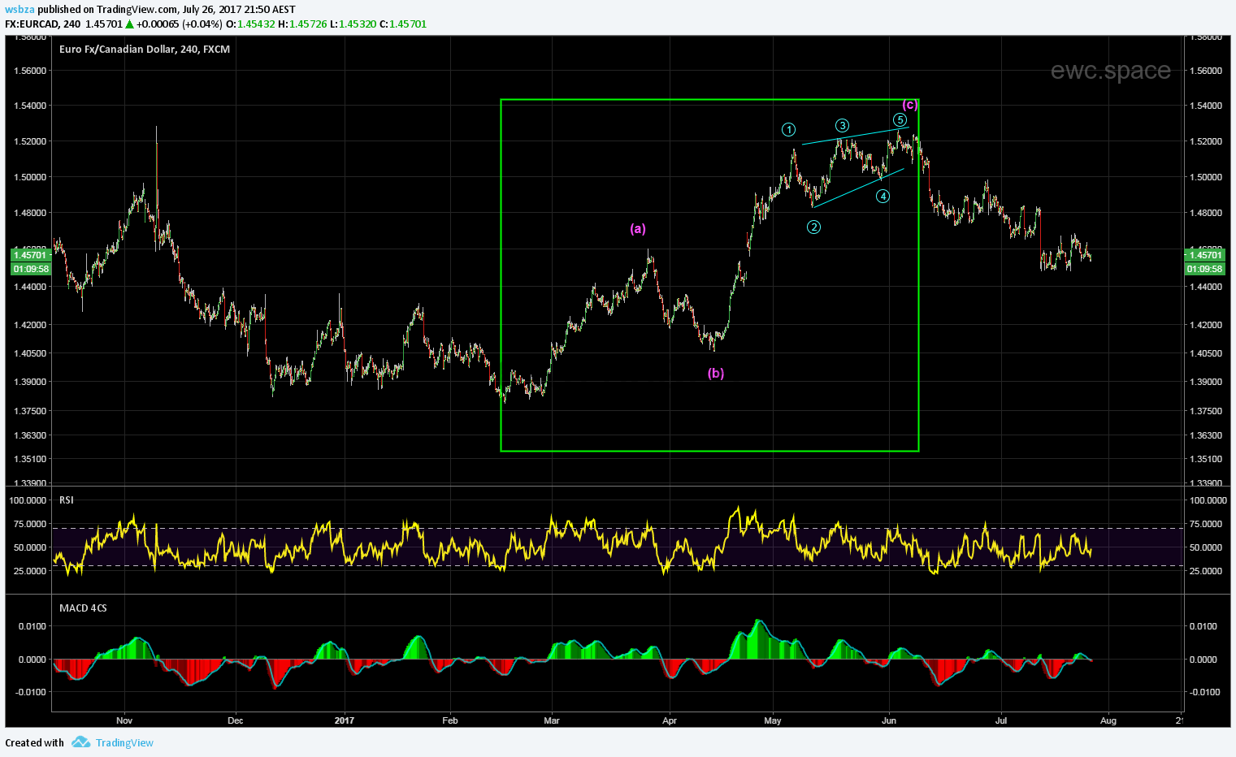This screenshot has width=1236, height=757.
Task: Click the magenta (c) wave label
Action: click(910, 105)
